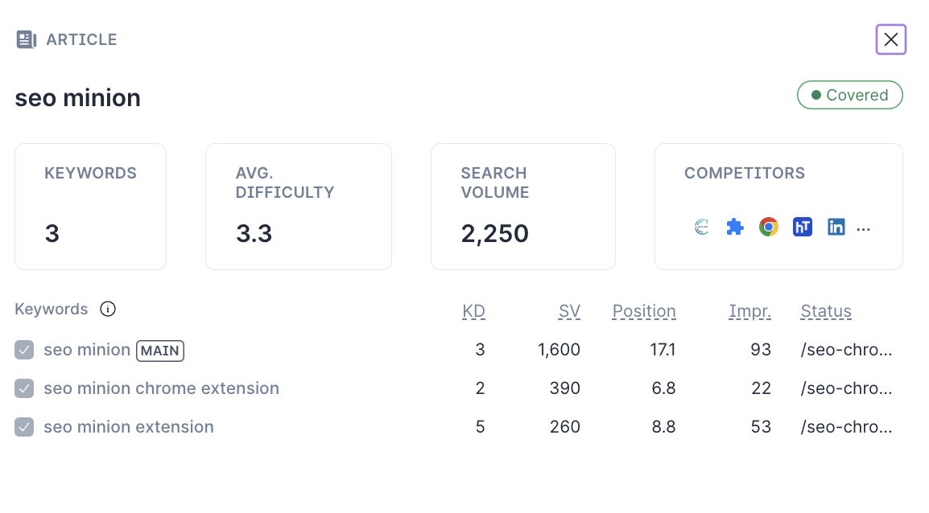The width and height of the screenshot is (929, 513).
Task: Sort keywords by the SV column
Action: (569, 311)
